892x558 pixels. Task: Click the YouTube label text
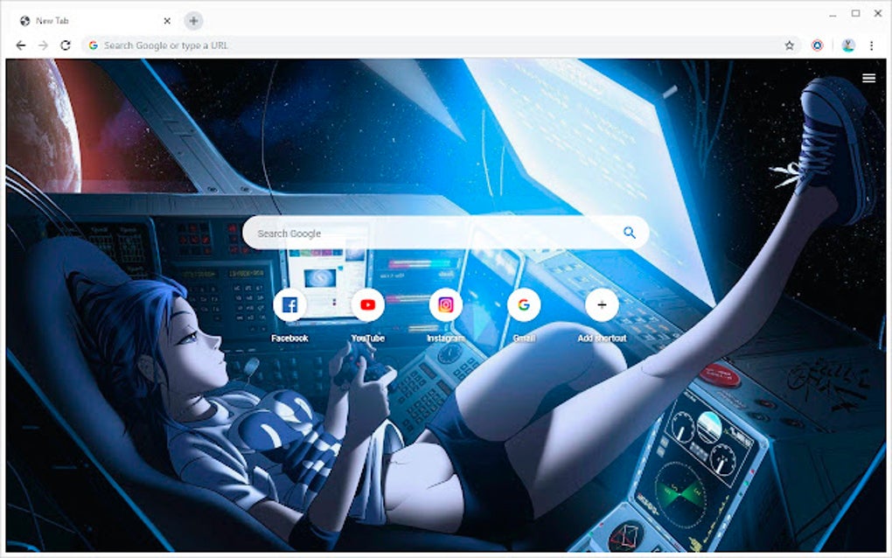point(367,338)
